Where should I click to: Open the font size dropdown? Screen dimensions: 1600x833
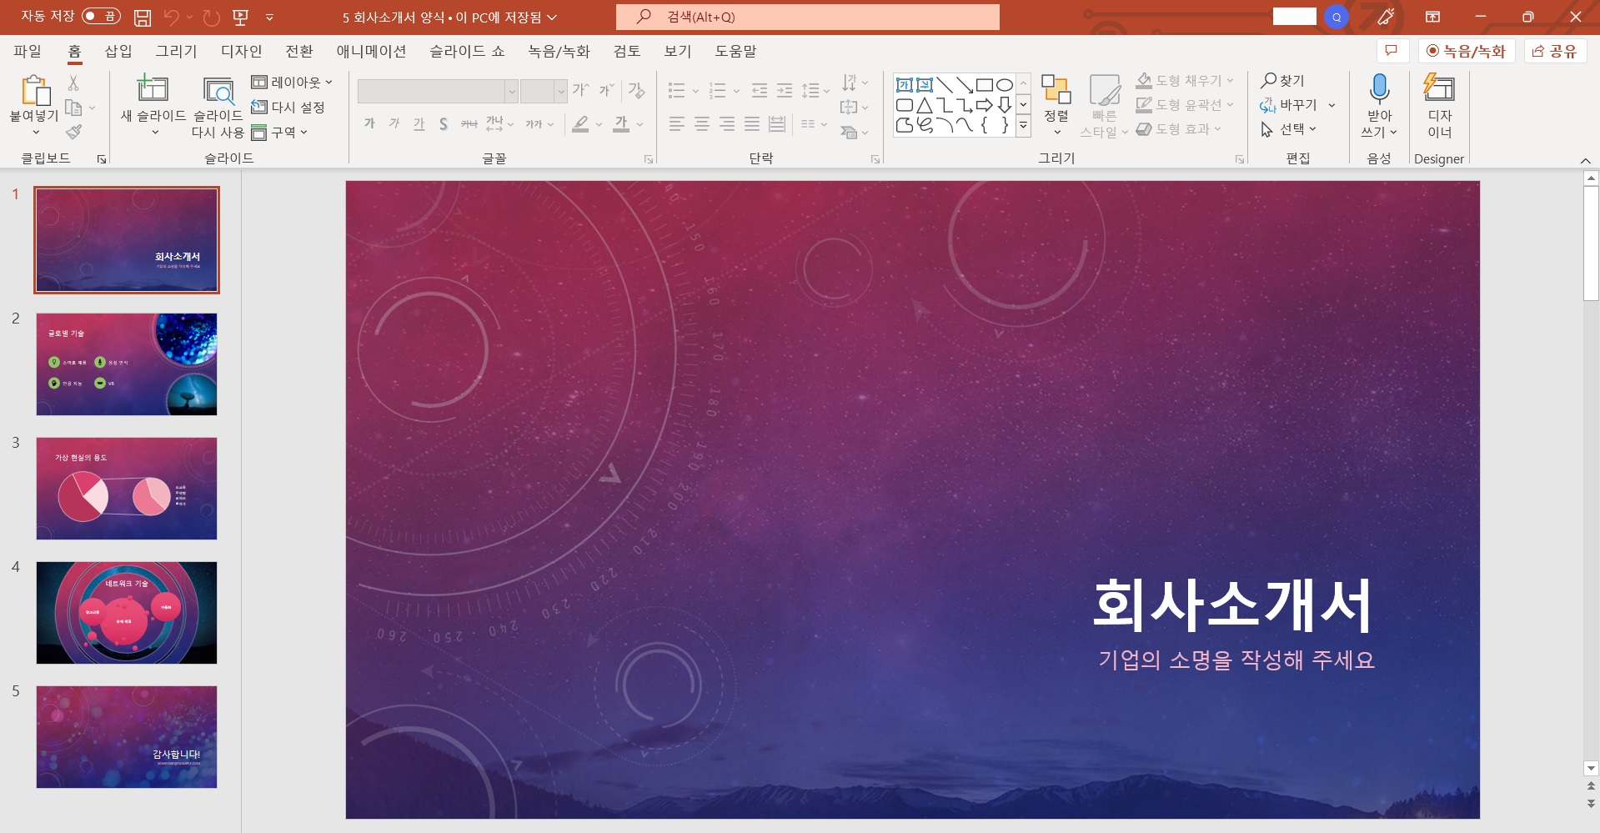560,91
